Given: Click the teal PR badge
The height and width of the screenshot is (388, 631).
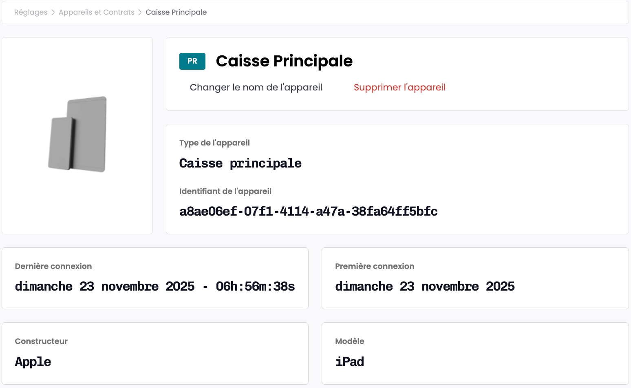Looking at the screenshot, I should [x=192, y=61].
